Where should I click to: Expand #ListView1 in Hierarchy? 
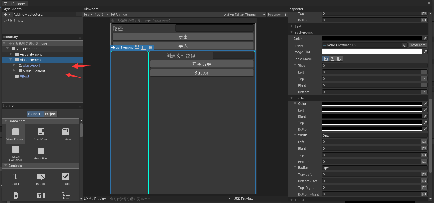pos(14,65)
